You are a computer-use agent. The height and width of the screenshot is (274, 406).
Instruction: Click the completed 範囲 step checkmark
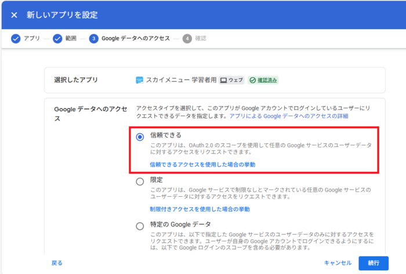(57, 38)
